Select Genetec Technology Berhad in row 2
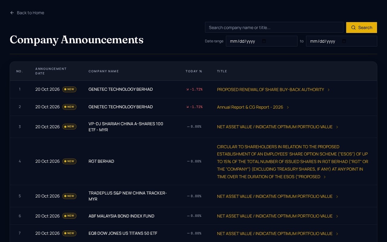 pyautogui.click(x=121, y=107)
